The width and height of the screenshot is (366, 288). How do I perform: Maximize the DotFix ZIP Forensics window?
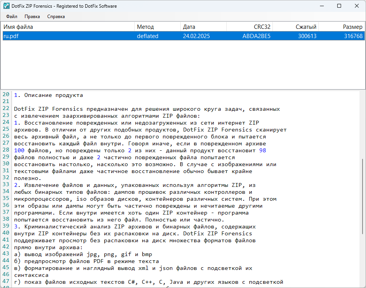tap(339, 6)
